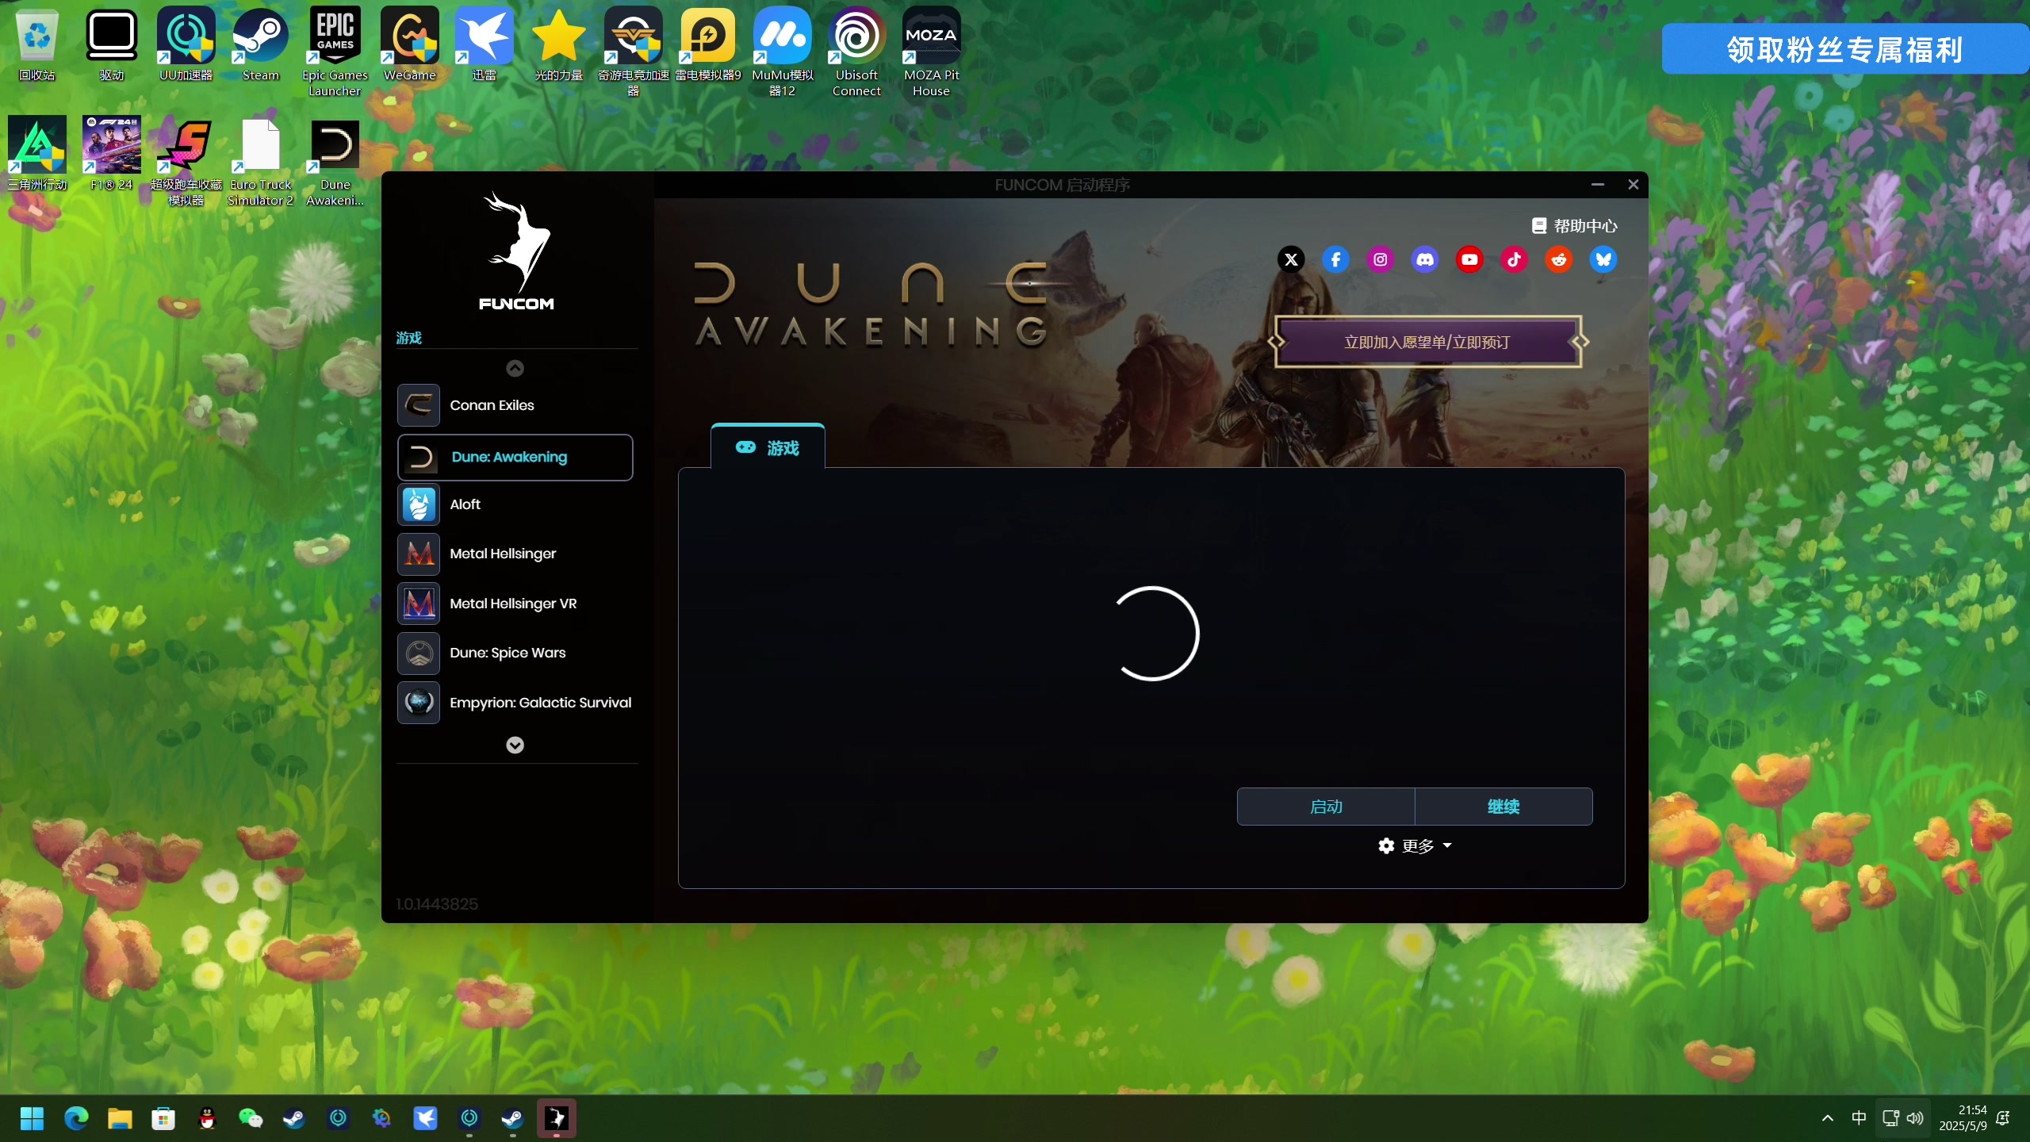This screenshot has width=2030, height=1142.
Task: Select the 三角洲行动 desktop icon
Action: 37,155
